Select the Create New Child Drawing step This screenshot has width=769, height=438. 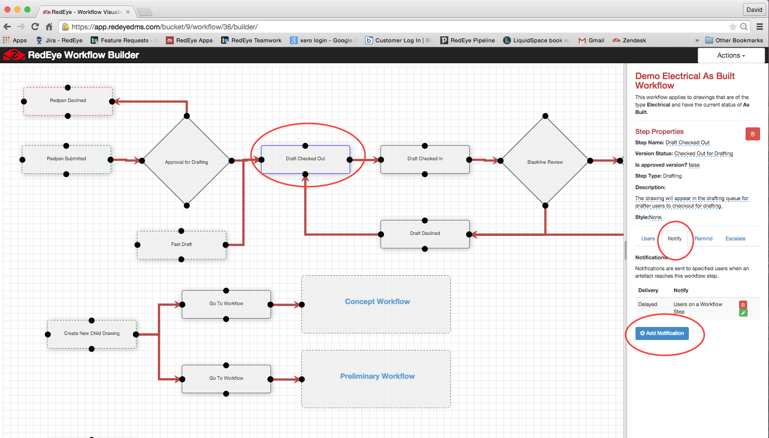pyautogui.click(x=92, y=334)
